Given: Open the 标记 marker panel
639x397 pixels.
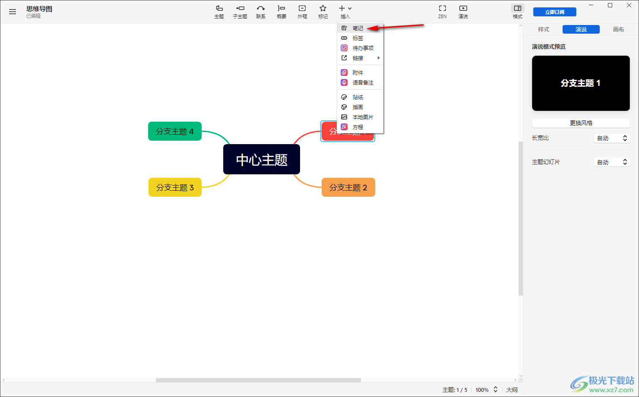Looking at the screenshot, I should coord(323,12).
